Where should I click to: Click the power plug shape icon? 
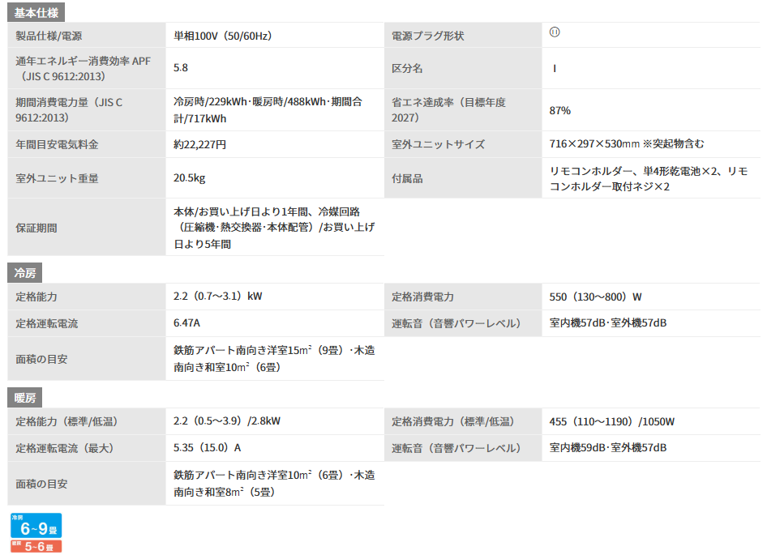click(555, 32)
